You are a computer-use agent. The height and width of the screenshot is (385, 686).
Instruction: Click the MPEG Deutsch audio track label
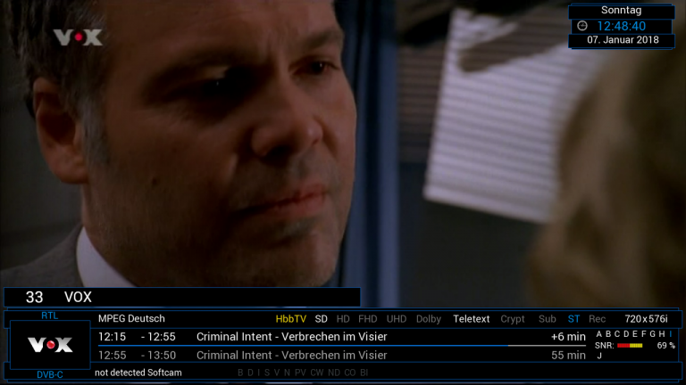[131, 319]
